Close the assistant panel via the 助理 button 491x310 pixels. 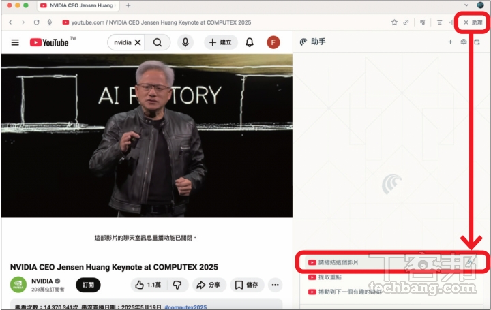473,22
